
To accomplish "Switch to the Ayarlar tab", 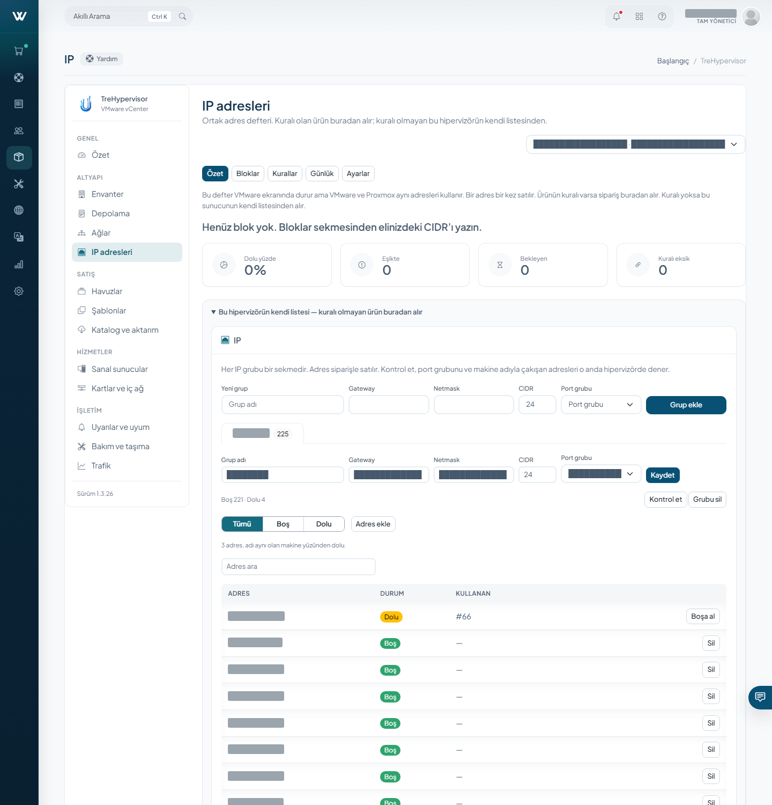I will pyautogui.click(x=358, y=174).
